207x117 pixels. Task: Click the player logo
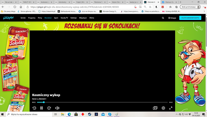tap(8, 18)
